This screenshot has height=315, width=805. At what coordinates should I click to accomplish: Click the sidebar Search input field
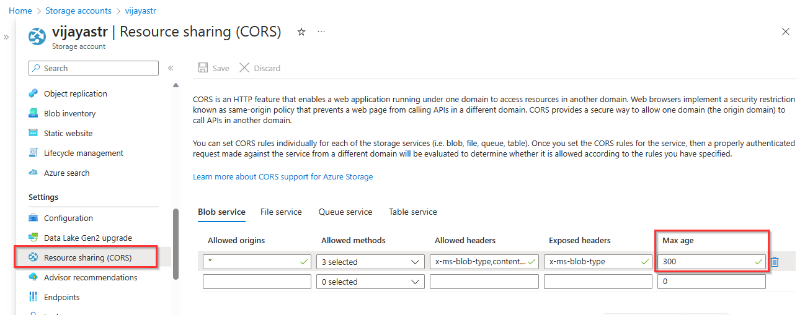tap(94, 68)
